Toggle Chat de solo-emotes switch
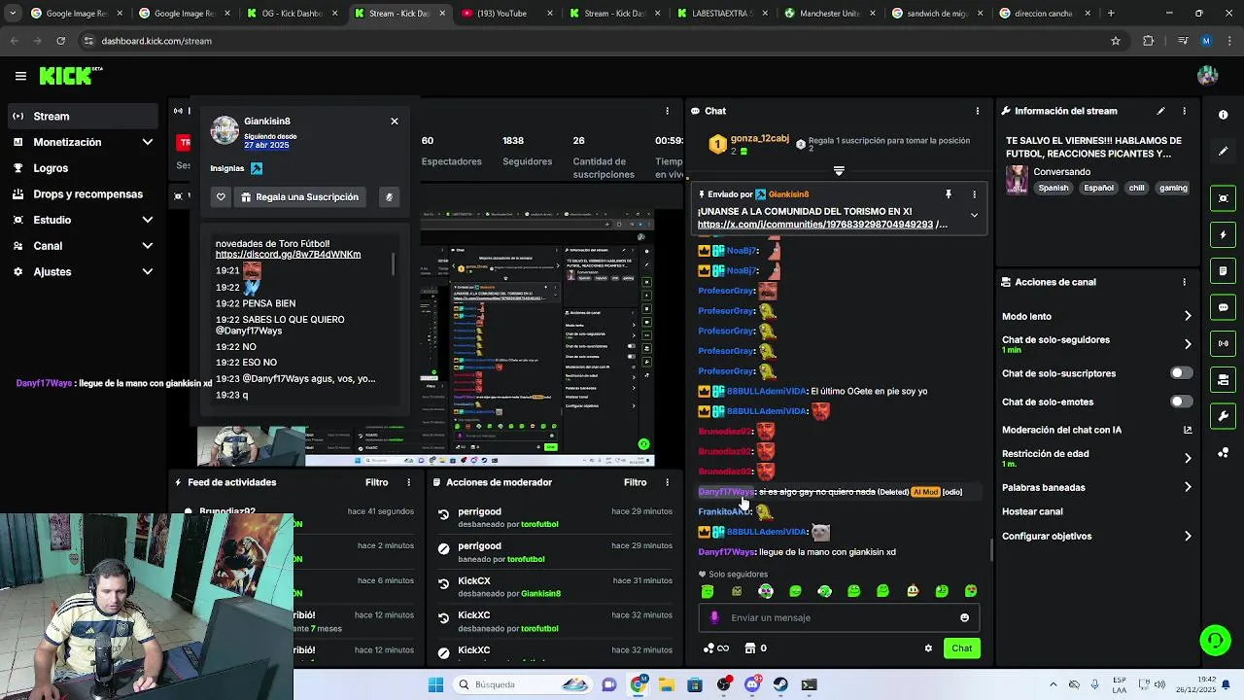1244x700 pixels. (x=1181, y=402)
